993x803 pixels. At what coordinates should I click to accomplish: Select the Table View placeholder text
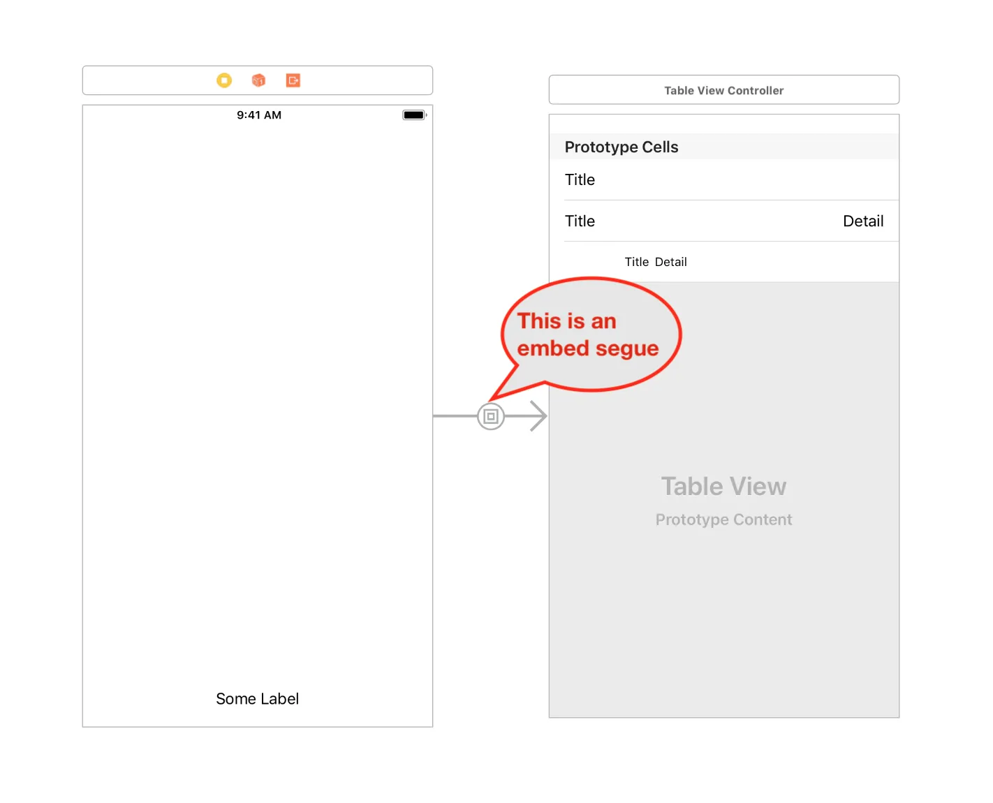[724, 487]
